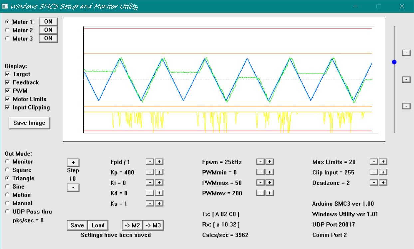Click the Step plus button
414x249 pixels.
click(x=73, y=162)
